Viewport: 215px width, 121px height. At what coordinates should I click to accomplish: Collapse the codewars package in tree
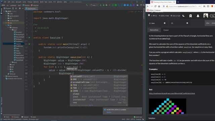[8, 28]
